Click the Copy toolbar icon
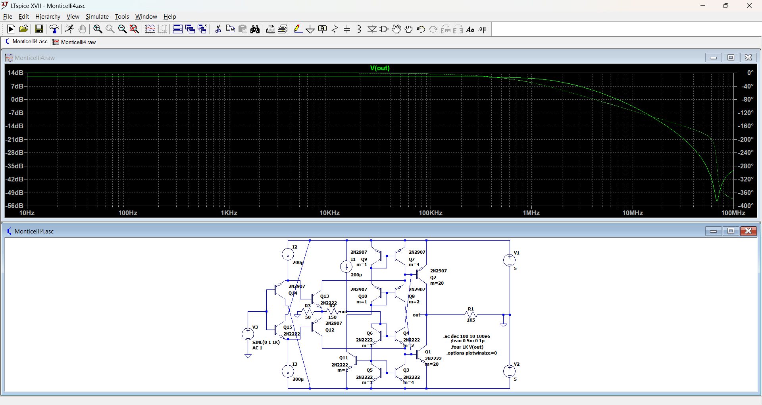 point(230,29)
